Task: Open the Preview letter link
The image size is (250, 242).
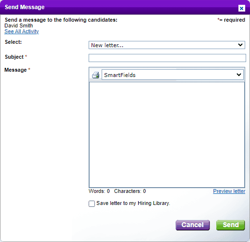Action: click(x=229, y=191)
